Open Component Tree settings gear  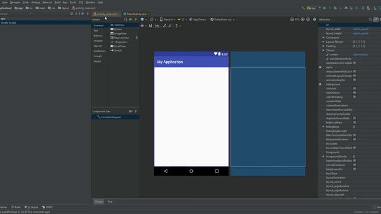pyautogui.click(x=131, y=111)
